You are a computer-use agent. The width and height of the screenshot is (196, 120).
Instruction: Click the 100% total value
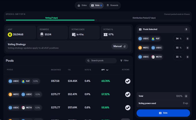[x=179, y=96]
